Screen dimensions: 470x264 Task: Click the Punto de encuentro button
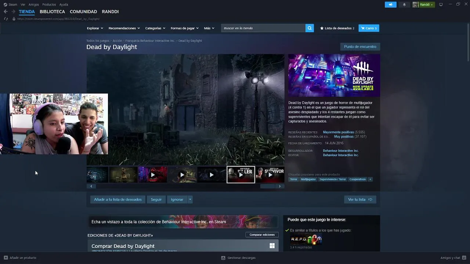coord(360,47)
